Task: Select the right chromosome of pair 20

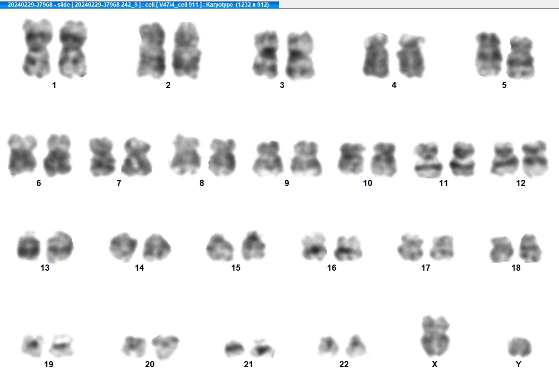Action: (x=165, y=347)
